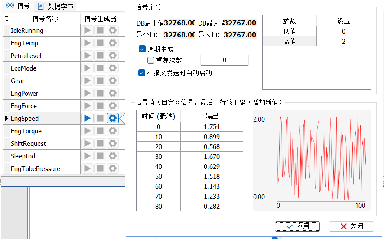Stop the EngSpeed signal generator
Viewport: 384px width, 239px height.
(x=100, y=118)
